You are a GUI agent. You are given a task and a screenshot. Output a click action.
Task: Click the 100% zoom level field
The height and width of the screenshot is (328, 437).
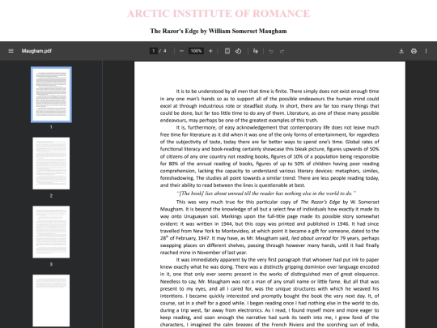pyautogui.click(x=196, y=51)
